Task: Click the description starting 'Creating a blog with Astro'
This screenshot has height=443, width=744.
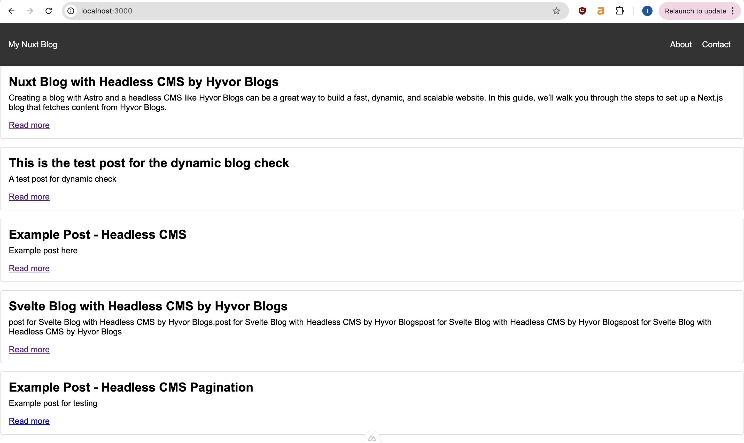Action: pos(366,102)
